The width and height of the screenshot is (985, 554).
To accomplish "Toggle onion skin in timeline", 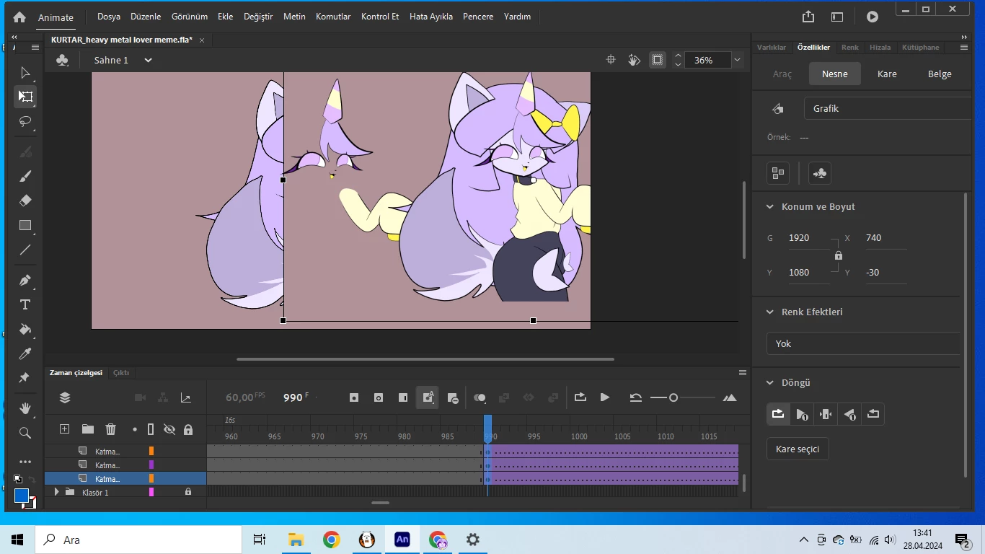I will pos(480,397).
